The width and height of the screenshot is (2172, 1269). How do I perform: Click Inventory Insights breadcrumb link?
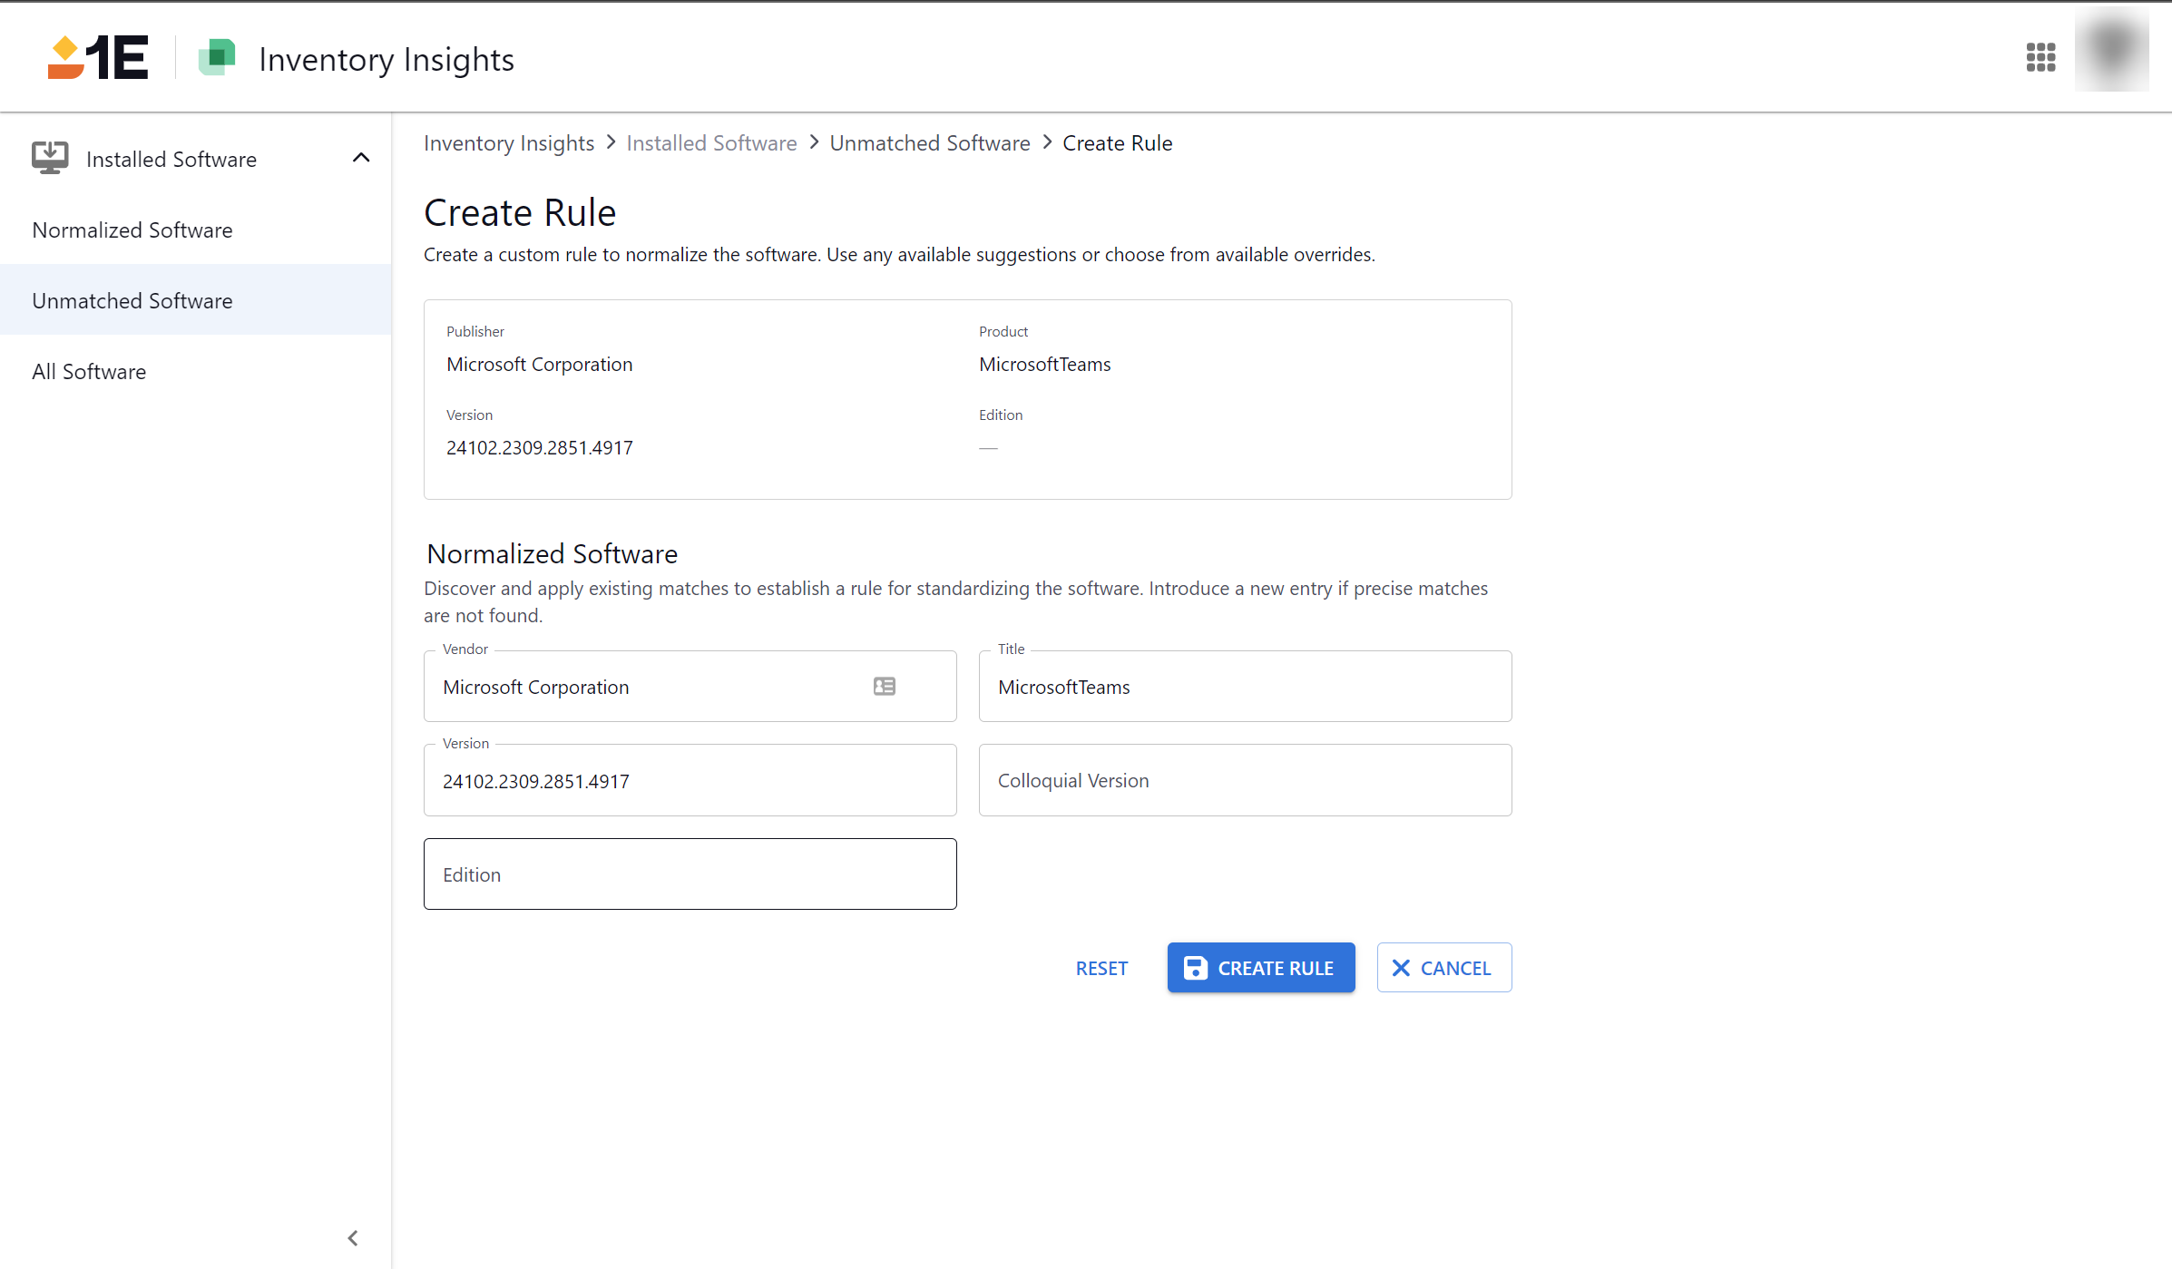click(508, 143)
